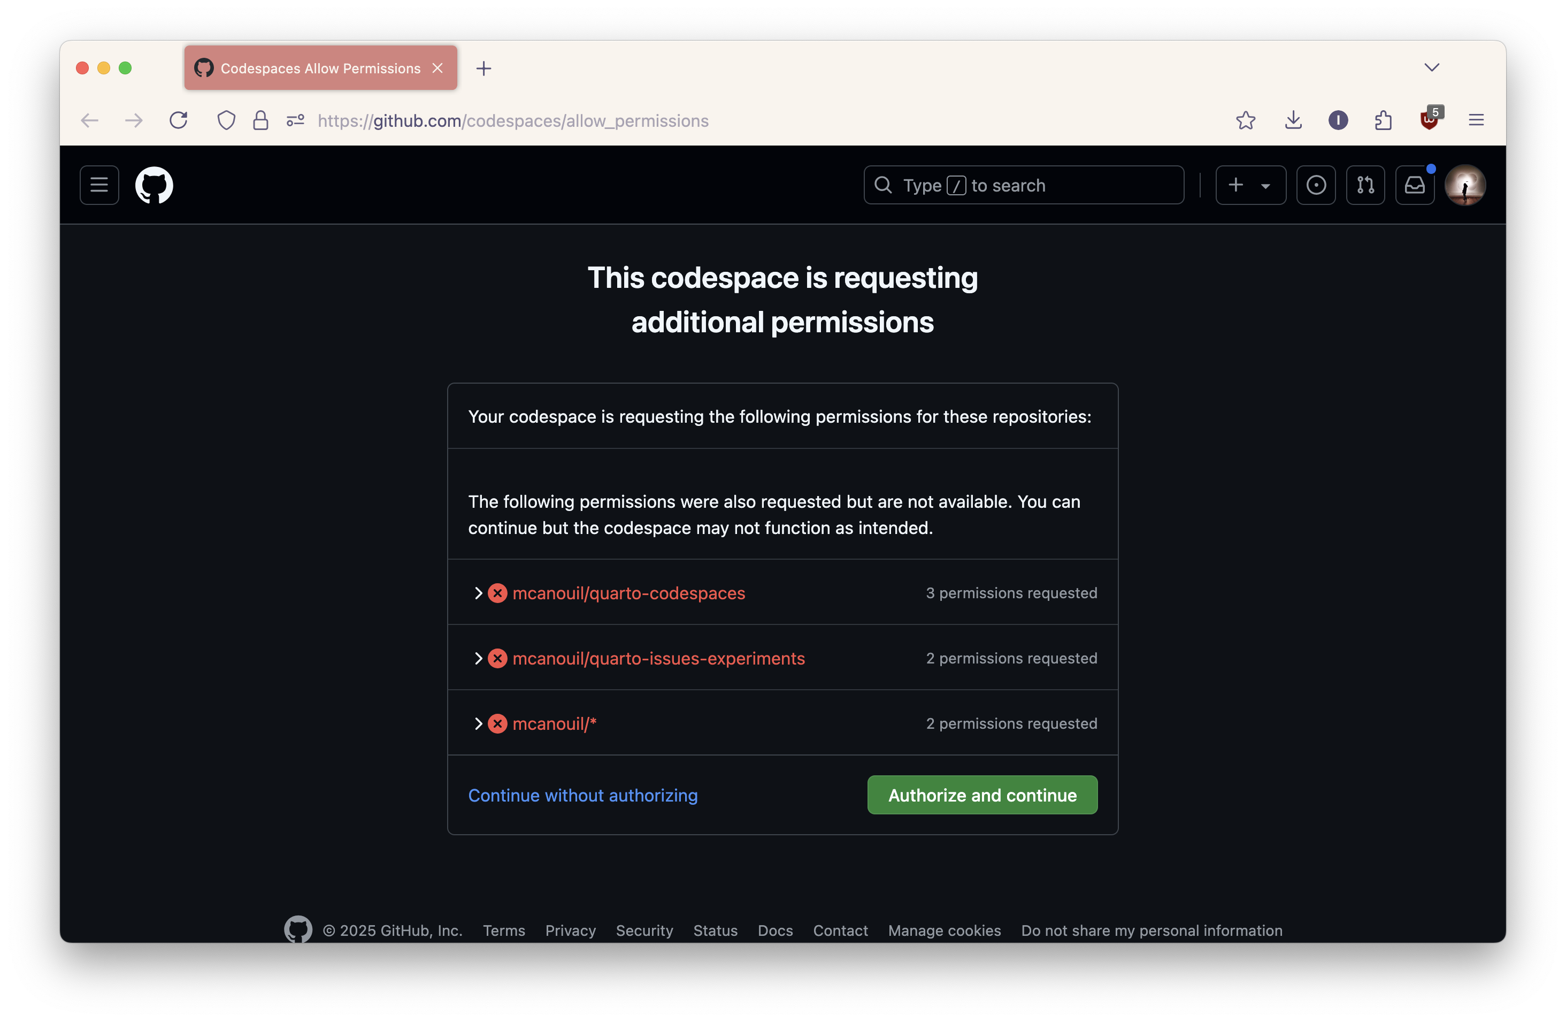Click Authorize and continue button

[982, 795]
